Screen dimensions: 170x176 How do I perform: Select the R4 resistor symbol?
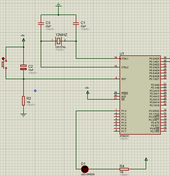pos(124,169)
